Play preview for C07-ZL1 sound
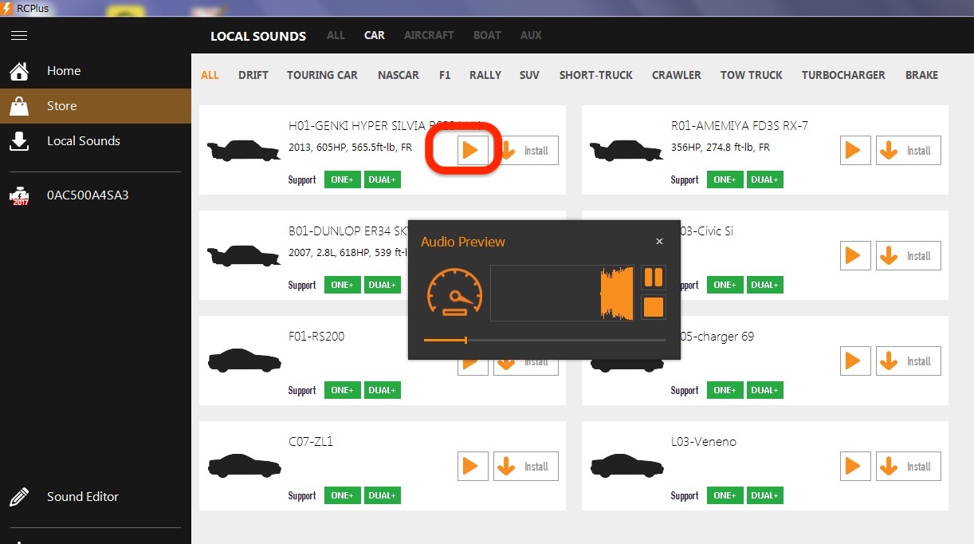 [473, 467]
